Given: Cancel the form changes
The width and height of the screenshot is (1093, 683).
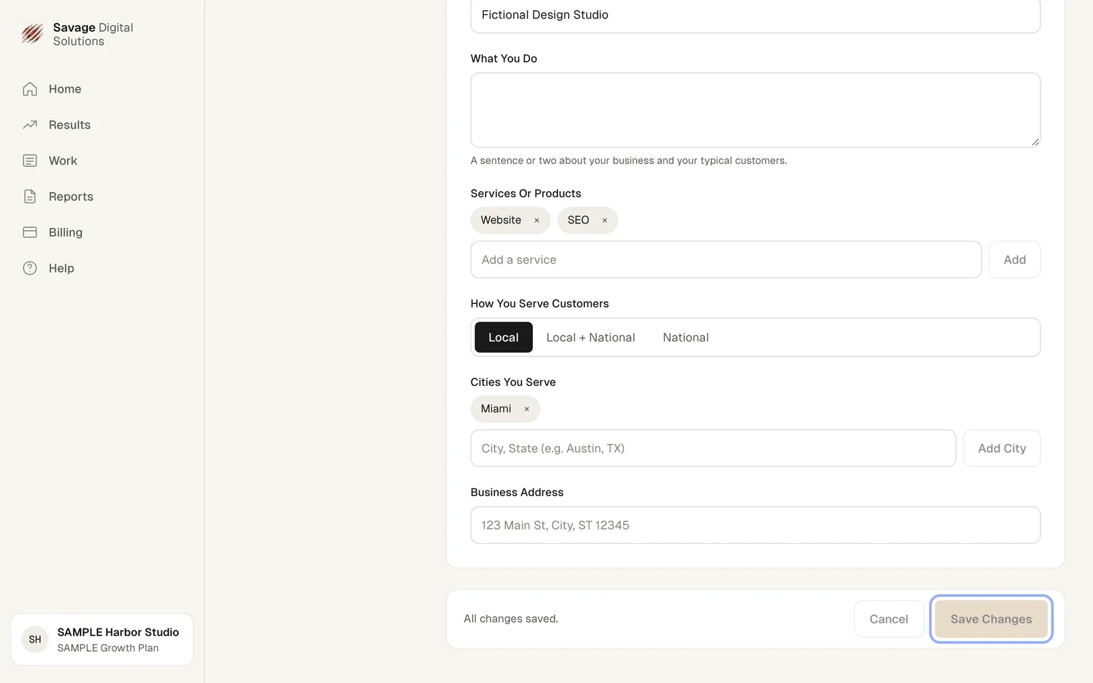Looking at the screenshot, I should click(x=889, y=619).
